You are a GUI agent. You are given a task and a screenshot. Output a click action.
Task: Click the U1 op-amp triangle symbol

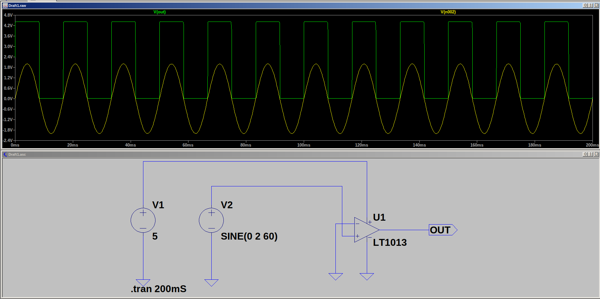tap(366, 230)
